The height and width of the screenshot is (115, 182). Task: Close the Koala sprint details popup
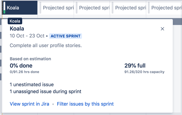coord(162,29)
